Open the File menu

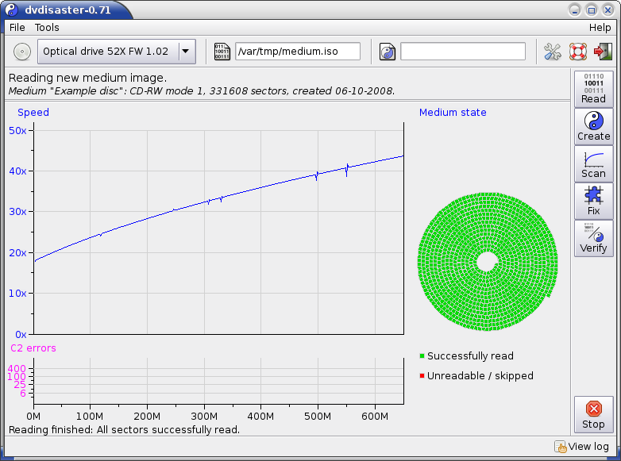[17, 27]
